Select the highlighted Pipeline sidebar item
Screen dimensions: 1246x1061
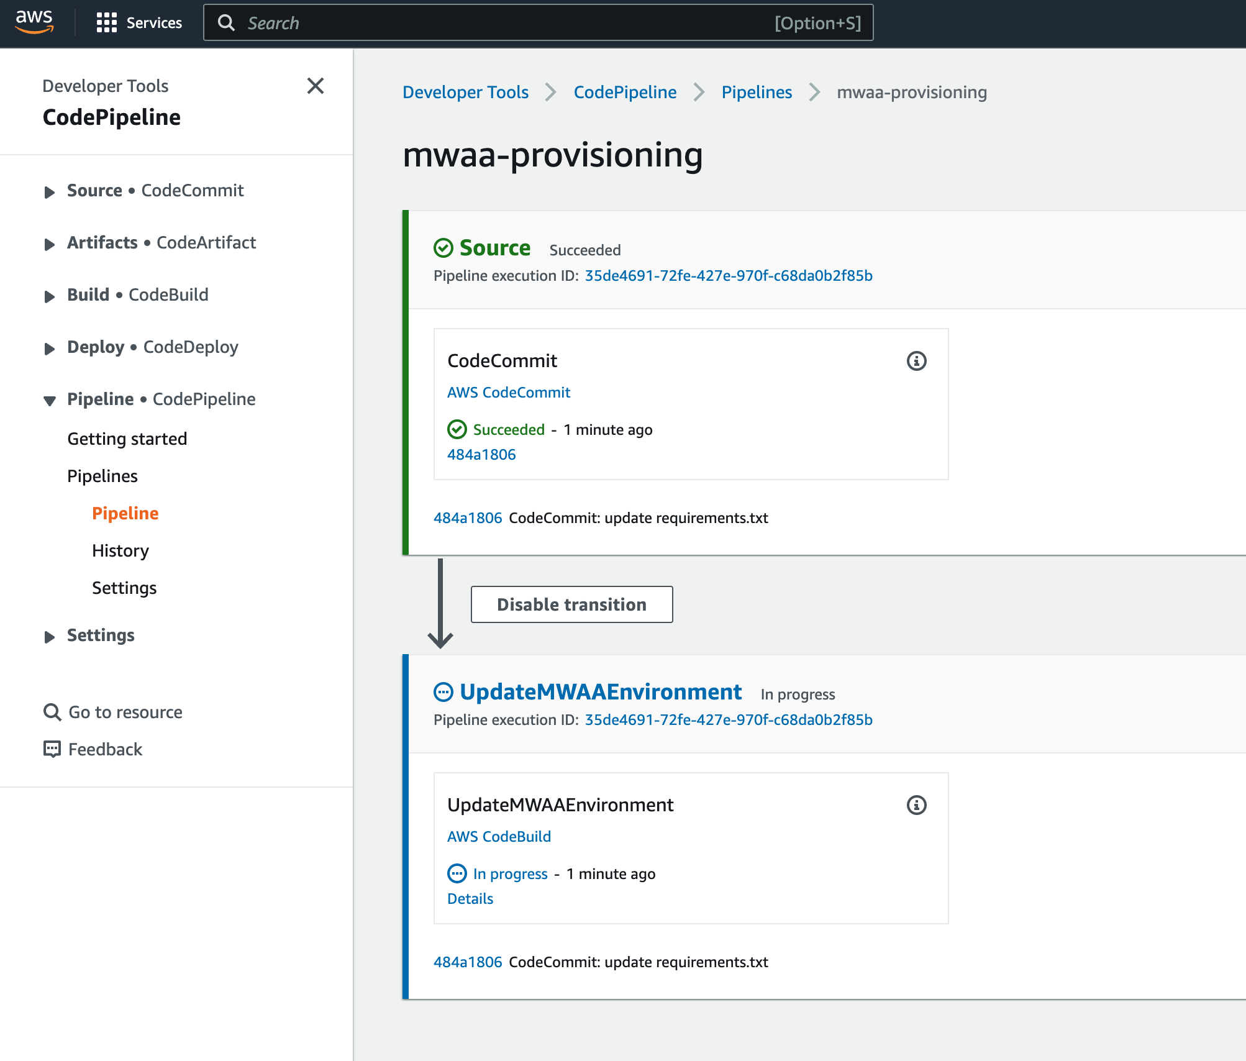pos(125,513)
